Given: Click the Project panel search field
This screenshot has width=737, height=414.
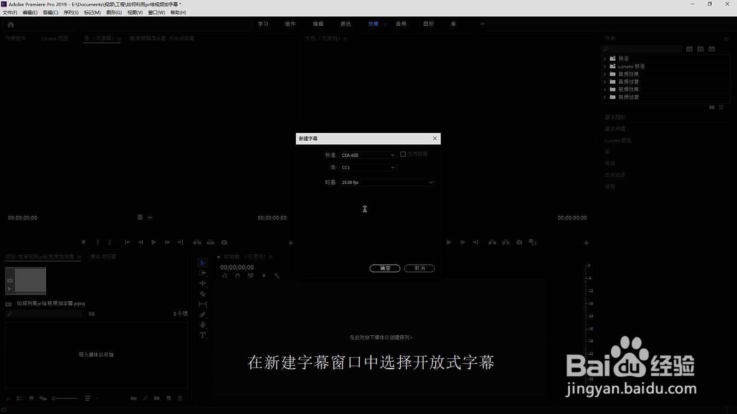Looking at the screenshot, I should tap(44, 314).
